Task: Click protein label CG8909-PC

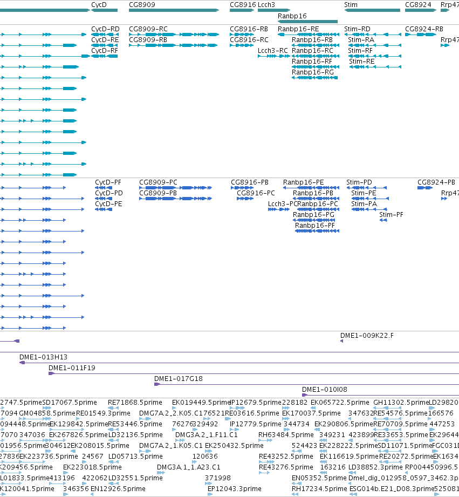Action: 159,182
